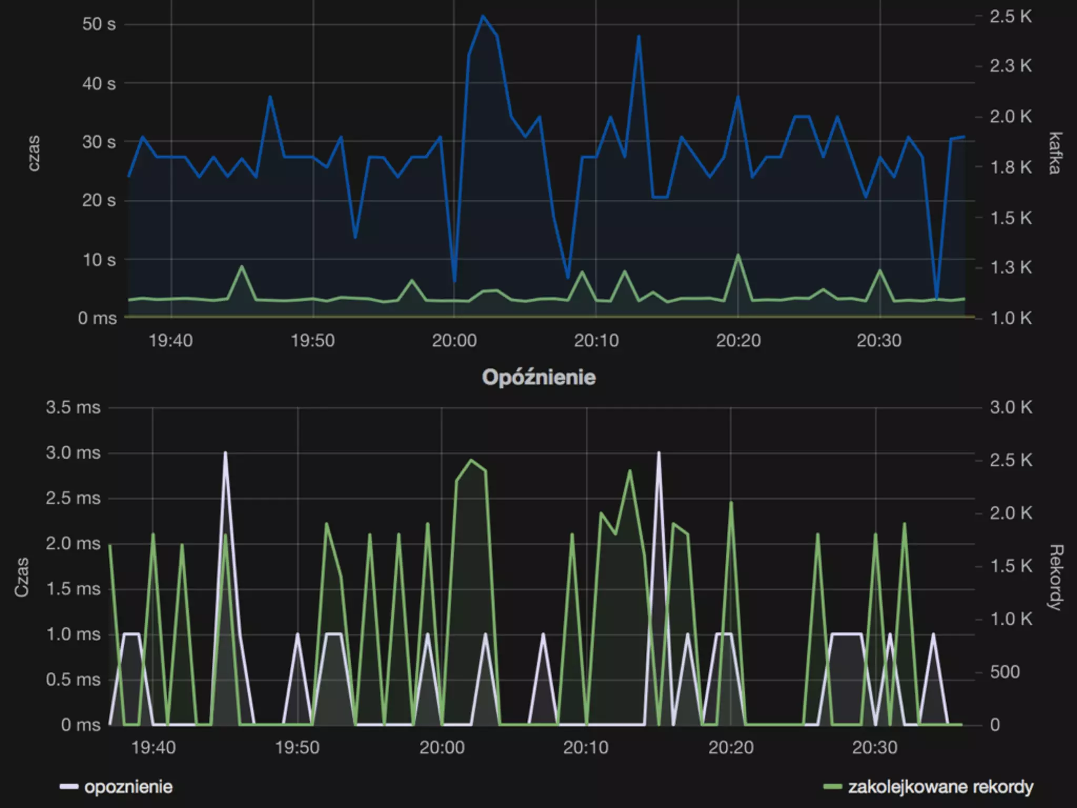Click the green zakolejkowane rekordy color swatch
1077x808 pixels.
832,787
